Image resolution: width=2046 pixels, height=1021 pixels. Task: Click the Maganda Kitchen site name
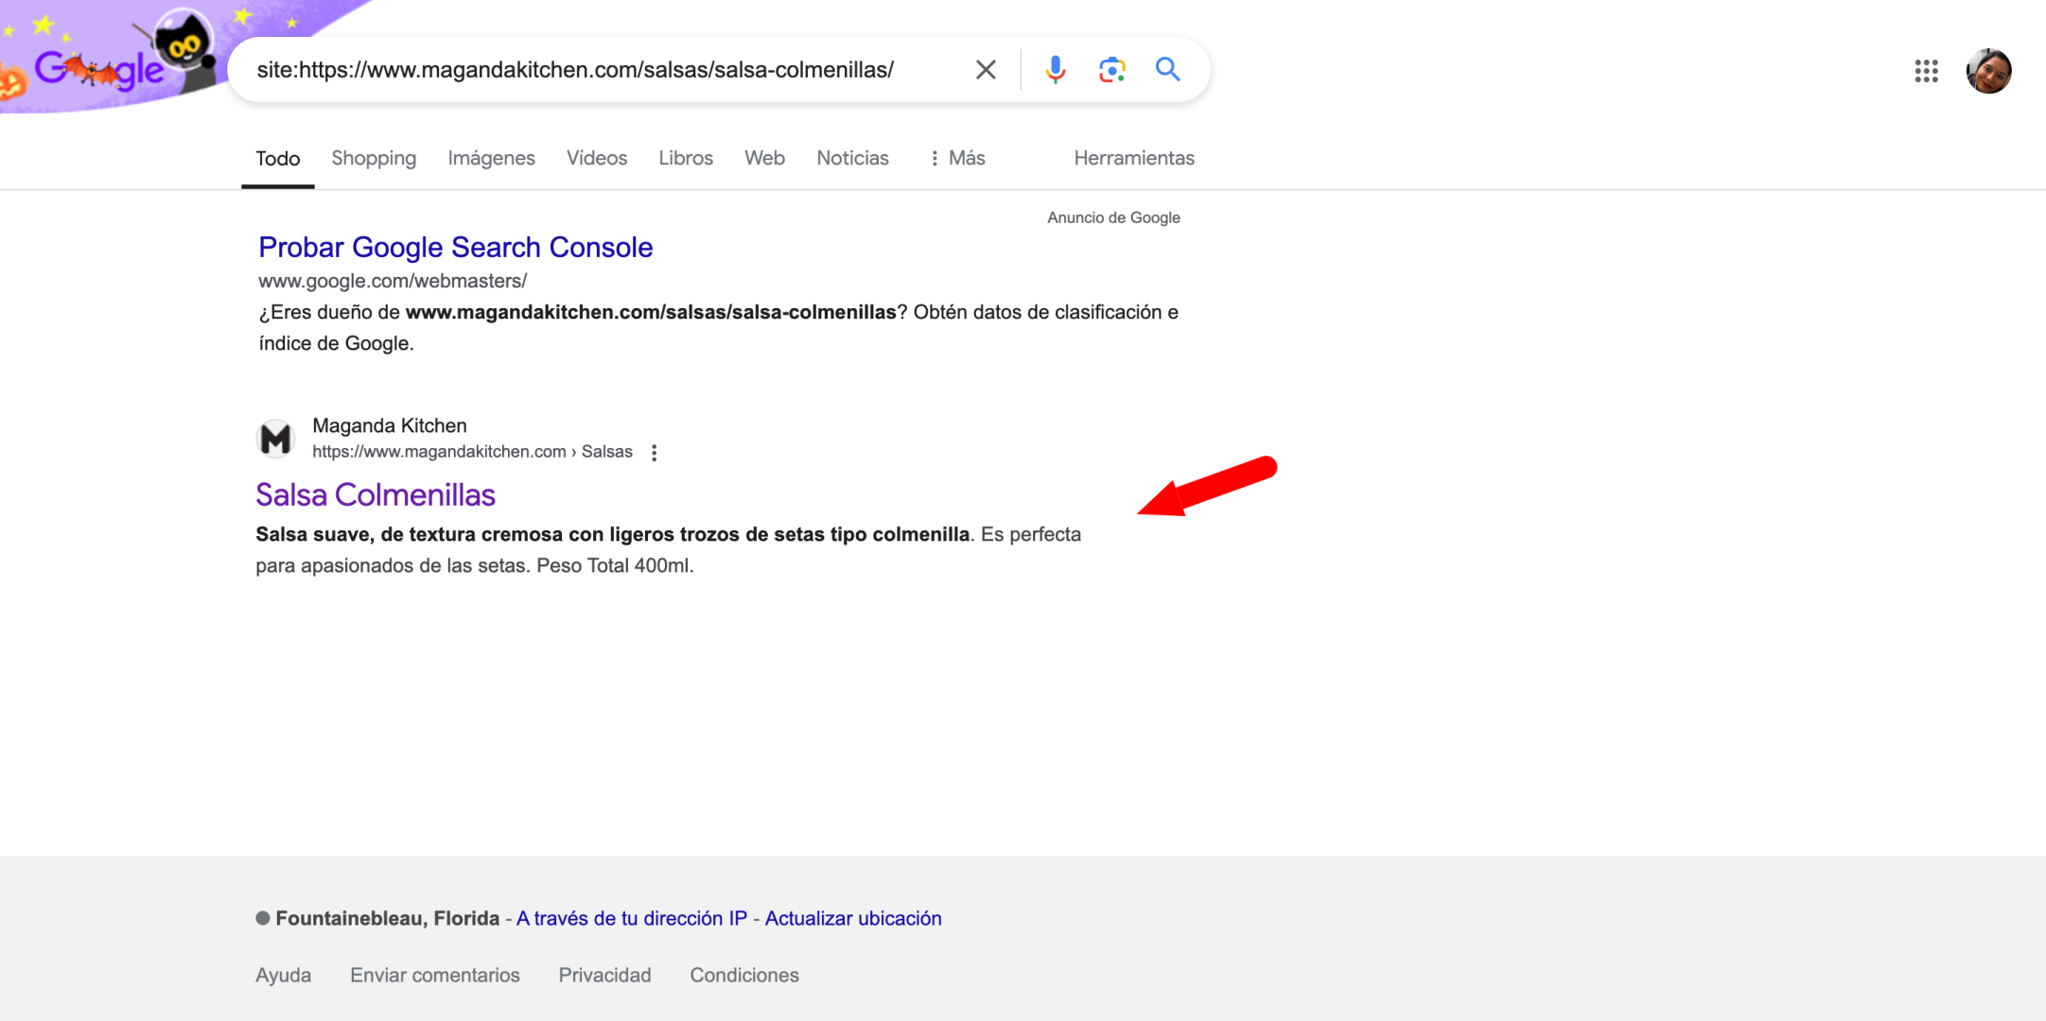click(x=390, y=426)
